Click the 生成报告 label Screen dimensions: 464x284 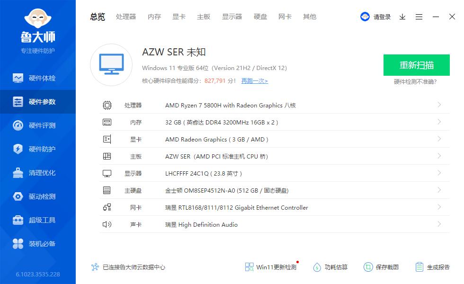click(438, 267)
